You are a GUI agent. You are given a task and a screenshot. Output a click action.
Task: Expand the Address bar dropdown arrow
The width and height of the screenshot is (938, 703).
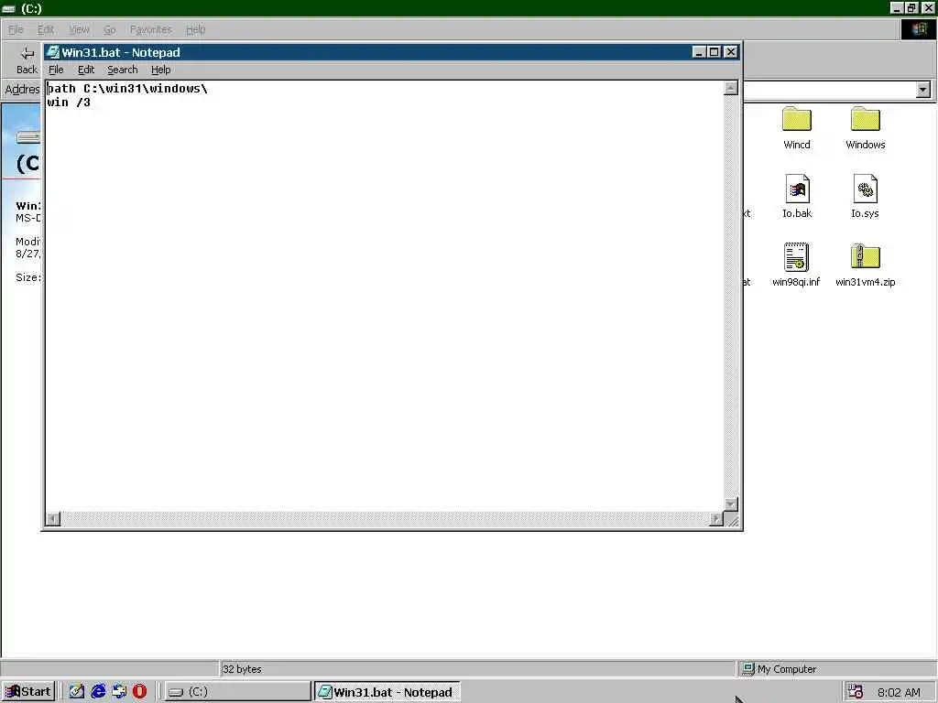click(923, 90)
